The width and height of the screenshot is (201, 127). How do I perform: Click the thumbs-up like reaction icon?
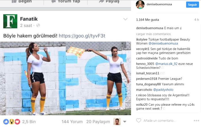[x=6, y=122]
